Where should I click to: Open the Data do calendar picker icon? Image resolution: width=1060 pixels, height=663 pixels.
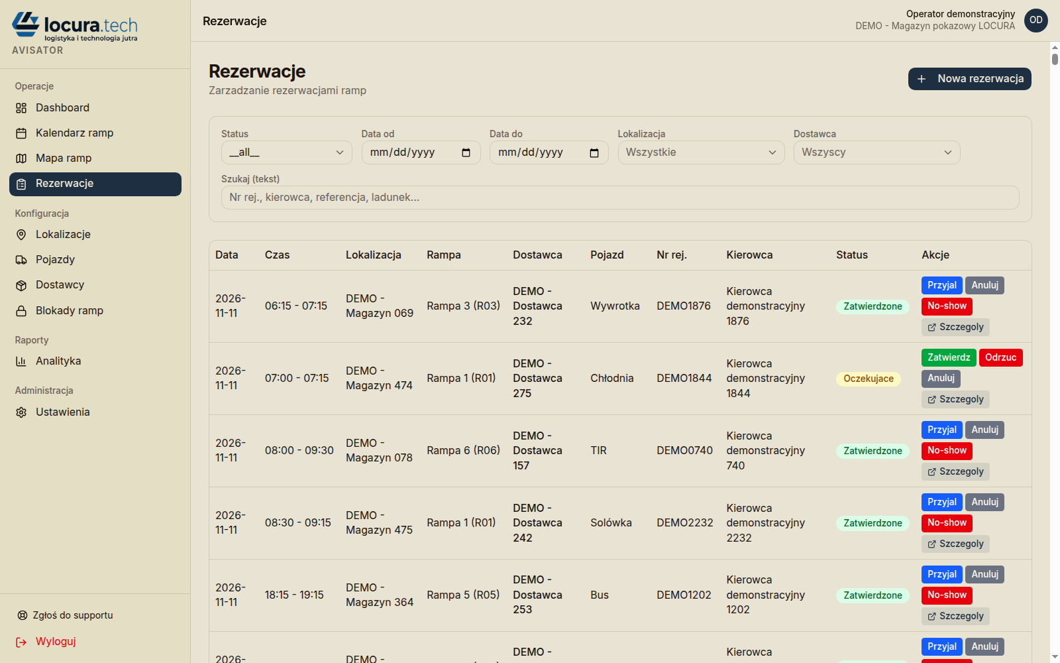(594, 152)
